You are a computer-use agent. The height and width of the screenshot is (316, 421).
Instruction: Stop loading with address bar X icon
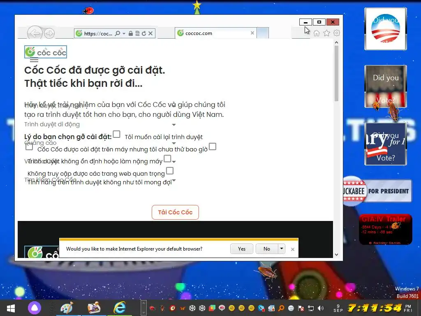click(x=150, y=33)
